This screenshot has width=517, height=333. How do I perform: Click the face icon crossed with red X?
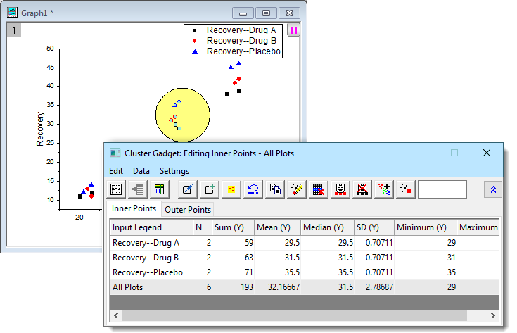click(x=362, y=189)
